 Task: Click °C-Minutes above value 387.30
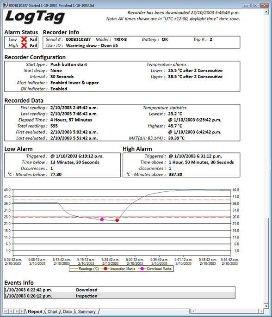click(175, 174)
